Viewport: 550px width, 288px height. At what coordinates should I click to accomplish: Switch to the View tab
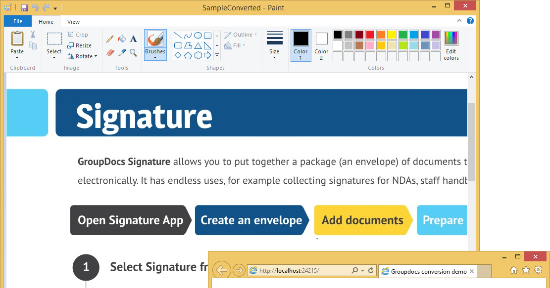click(x=73, y=21)
